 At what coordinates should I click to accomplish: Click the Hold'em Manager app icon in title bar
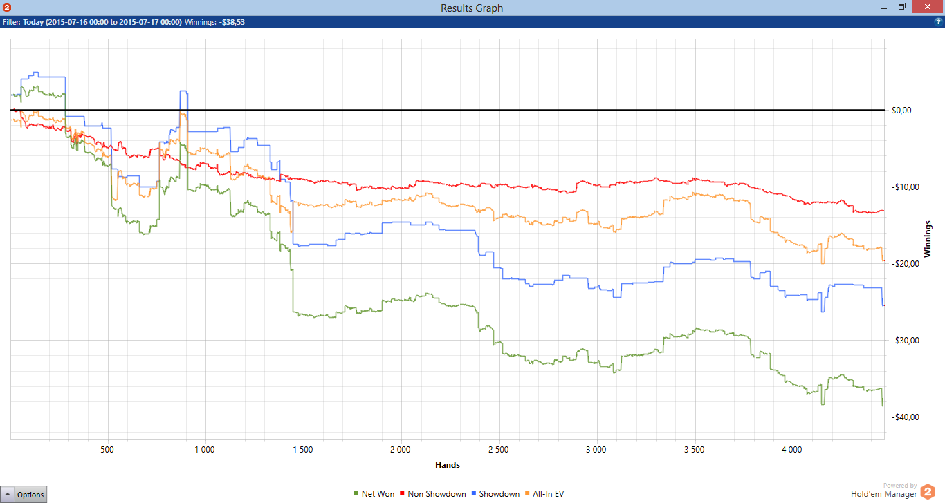(7, 8)
